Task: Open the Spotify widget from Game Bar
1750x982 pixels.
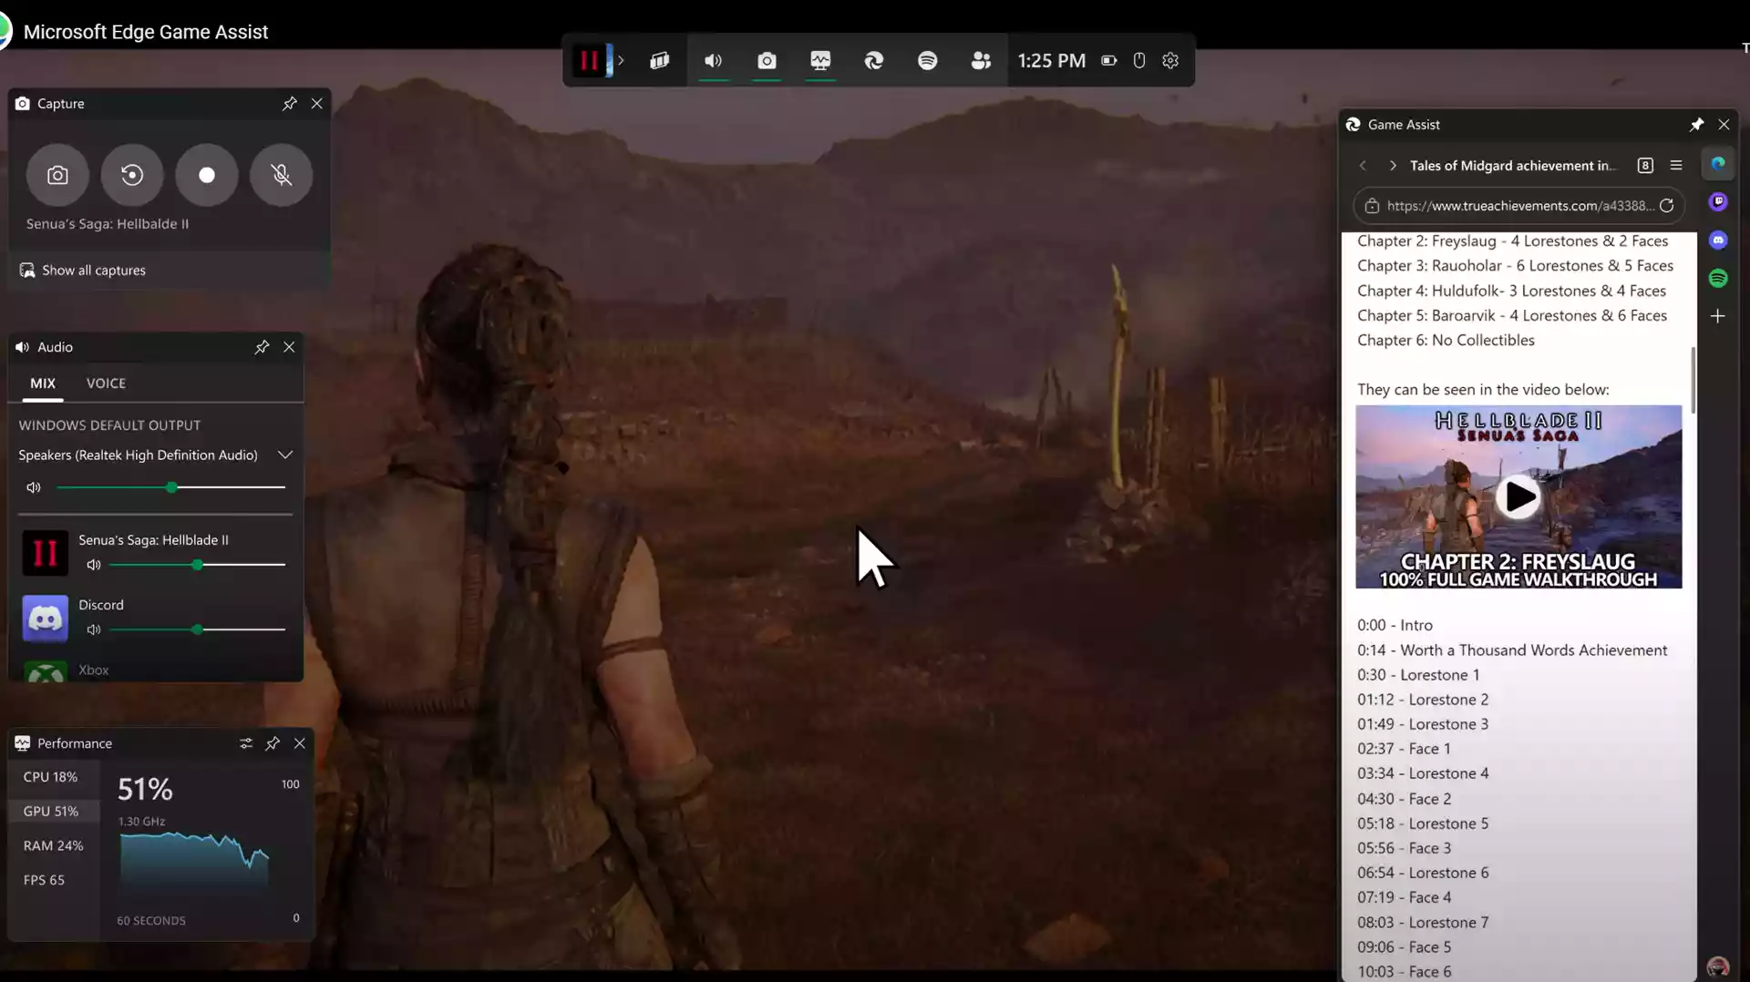Action: pyautogui.click(x=927, y=61)
